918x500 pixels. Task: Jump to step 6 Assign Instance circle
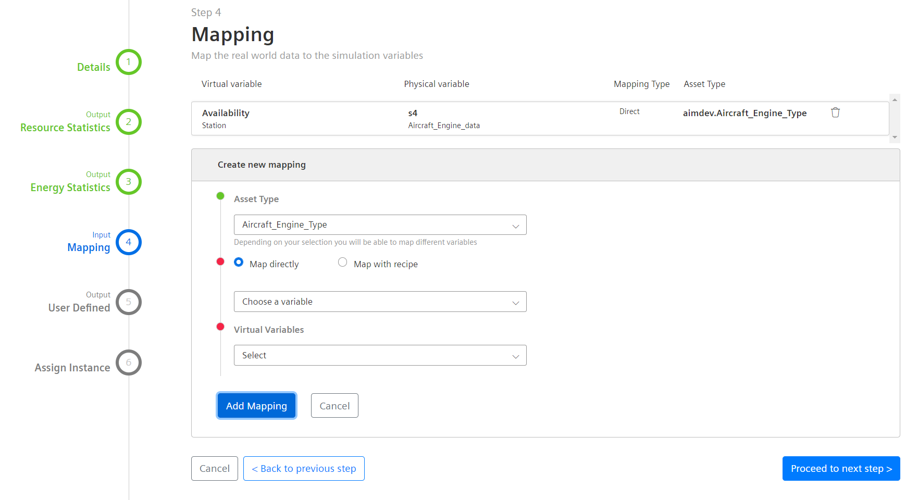coord(129,362)
